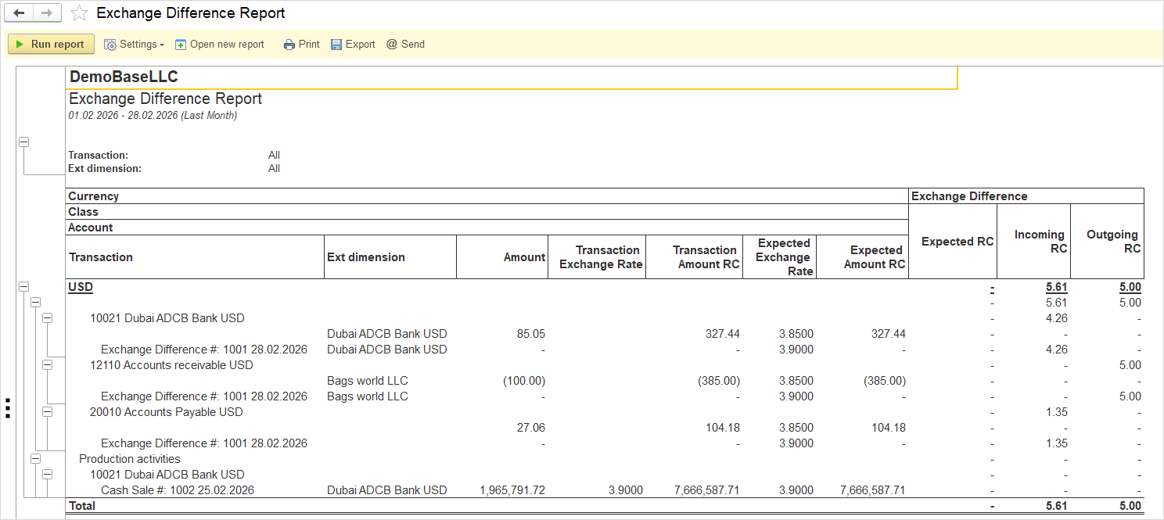Viewport: 1164px width, 520px height.
Task: Collapse the 12110 Accounts receivable USD group
Action: pos(47,365)
